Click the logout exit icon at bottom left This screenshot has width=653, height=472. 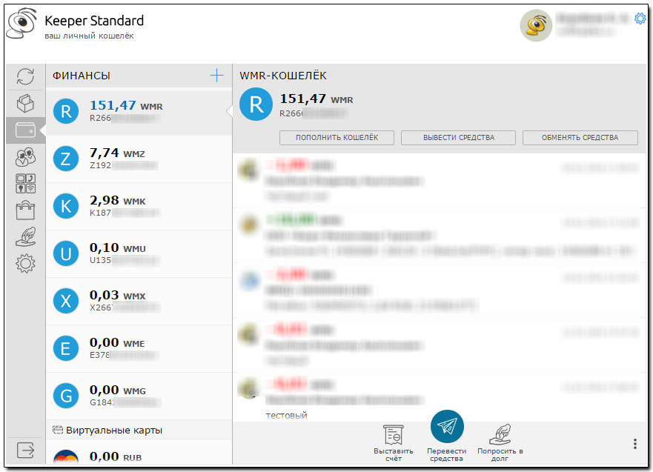(x=25, y=450)
